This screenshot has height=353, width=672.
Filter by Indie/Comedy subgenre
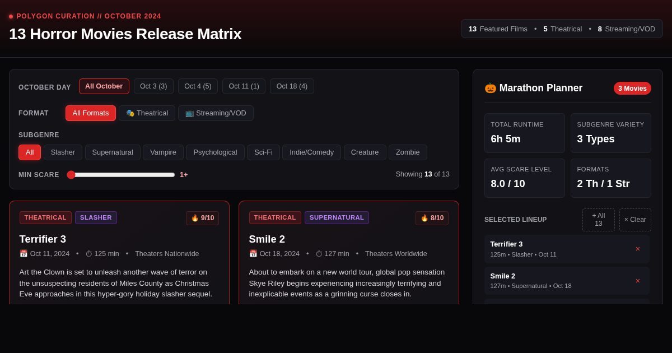(x=311, y=152)
